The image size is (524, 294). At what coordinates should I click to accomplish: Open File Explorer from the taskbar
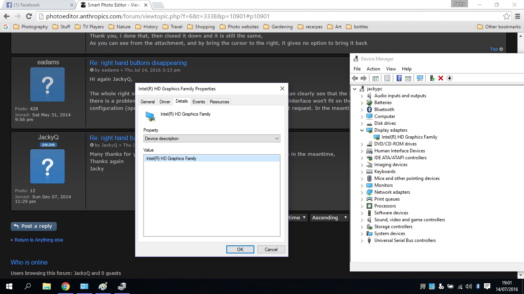[46, 286]
